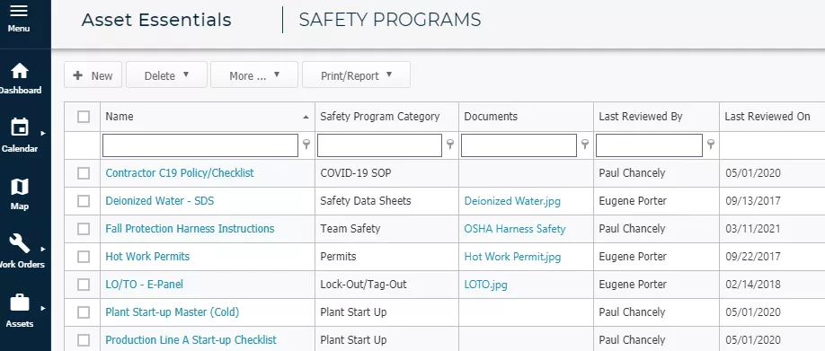
Task: Go to Dashboard home icon
Action: click(x=20, y=72)
